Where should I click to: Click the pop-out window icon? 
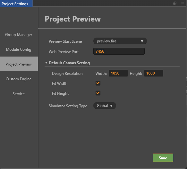coord(175,3)
